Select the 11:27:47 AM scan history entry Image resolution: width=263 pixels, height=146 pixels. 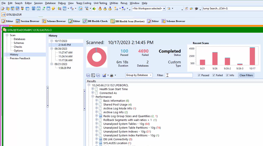click(x=65, y=52)
